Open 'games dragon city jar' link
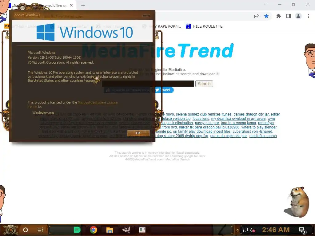The height and width of the screenshot is (236, 315). tap(251, 114)
